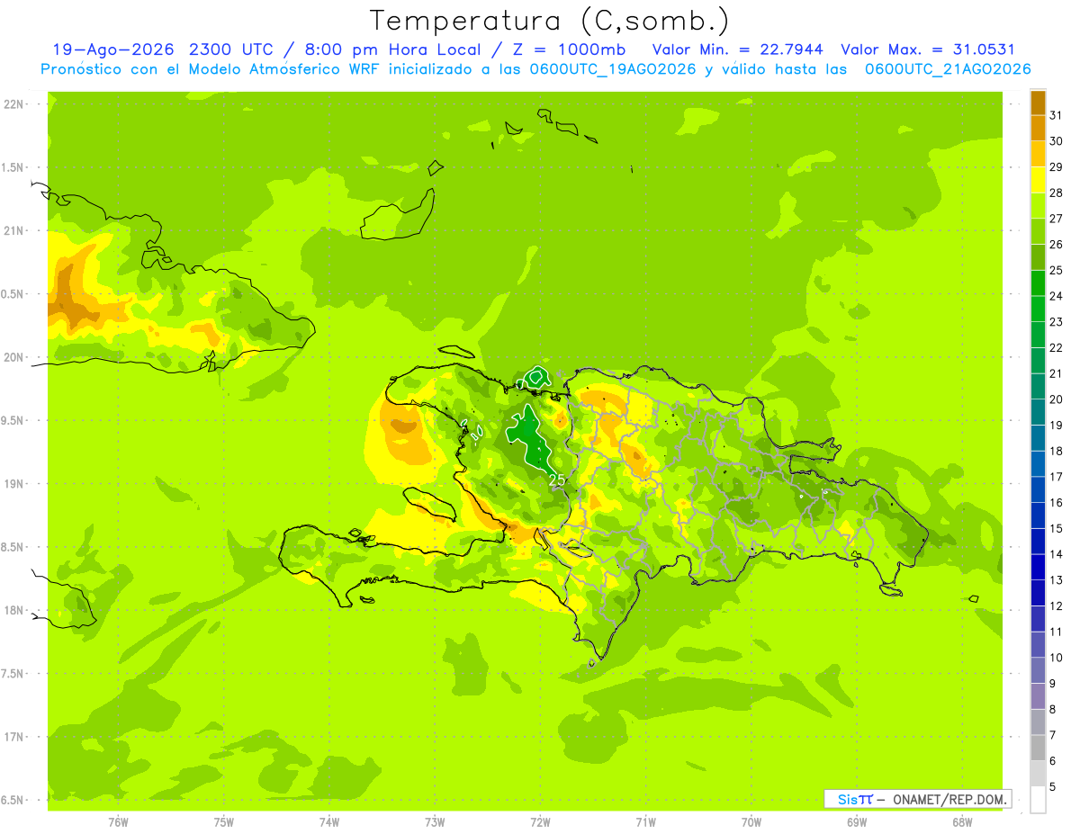Pick the green band between 24 and 25
Viewport: 1080px width, 834px height.
tap(1038, 283)
